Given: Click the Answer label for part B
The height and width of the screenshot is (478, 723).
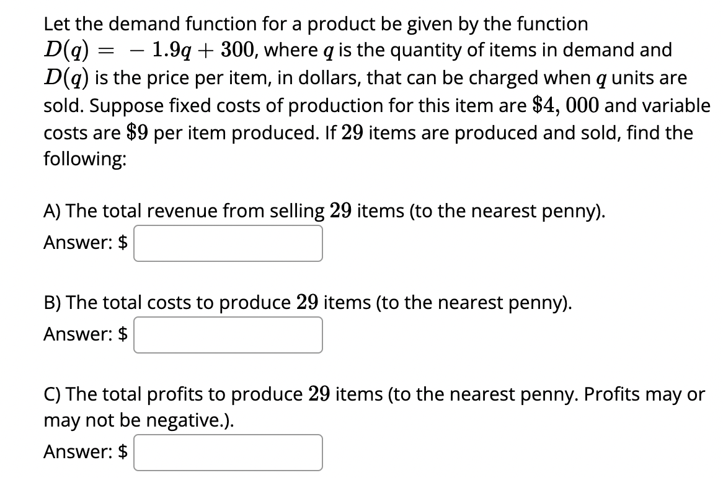Looking at the screenshot, I should point(79,334).
